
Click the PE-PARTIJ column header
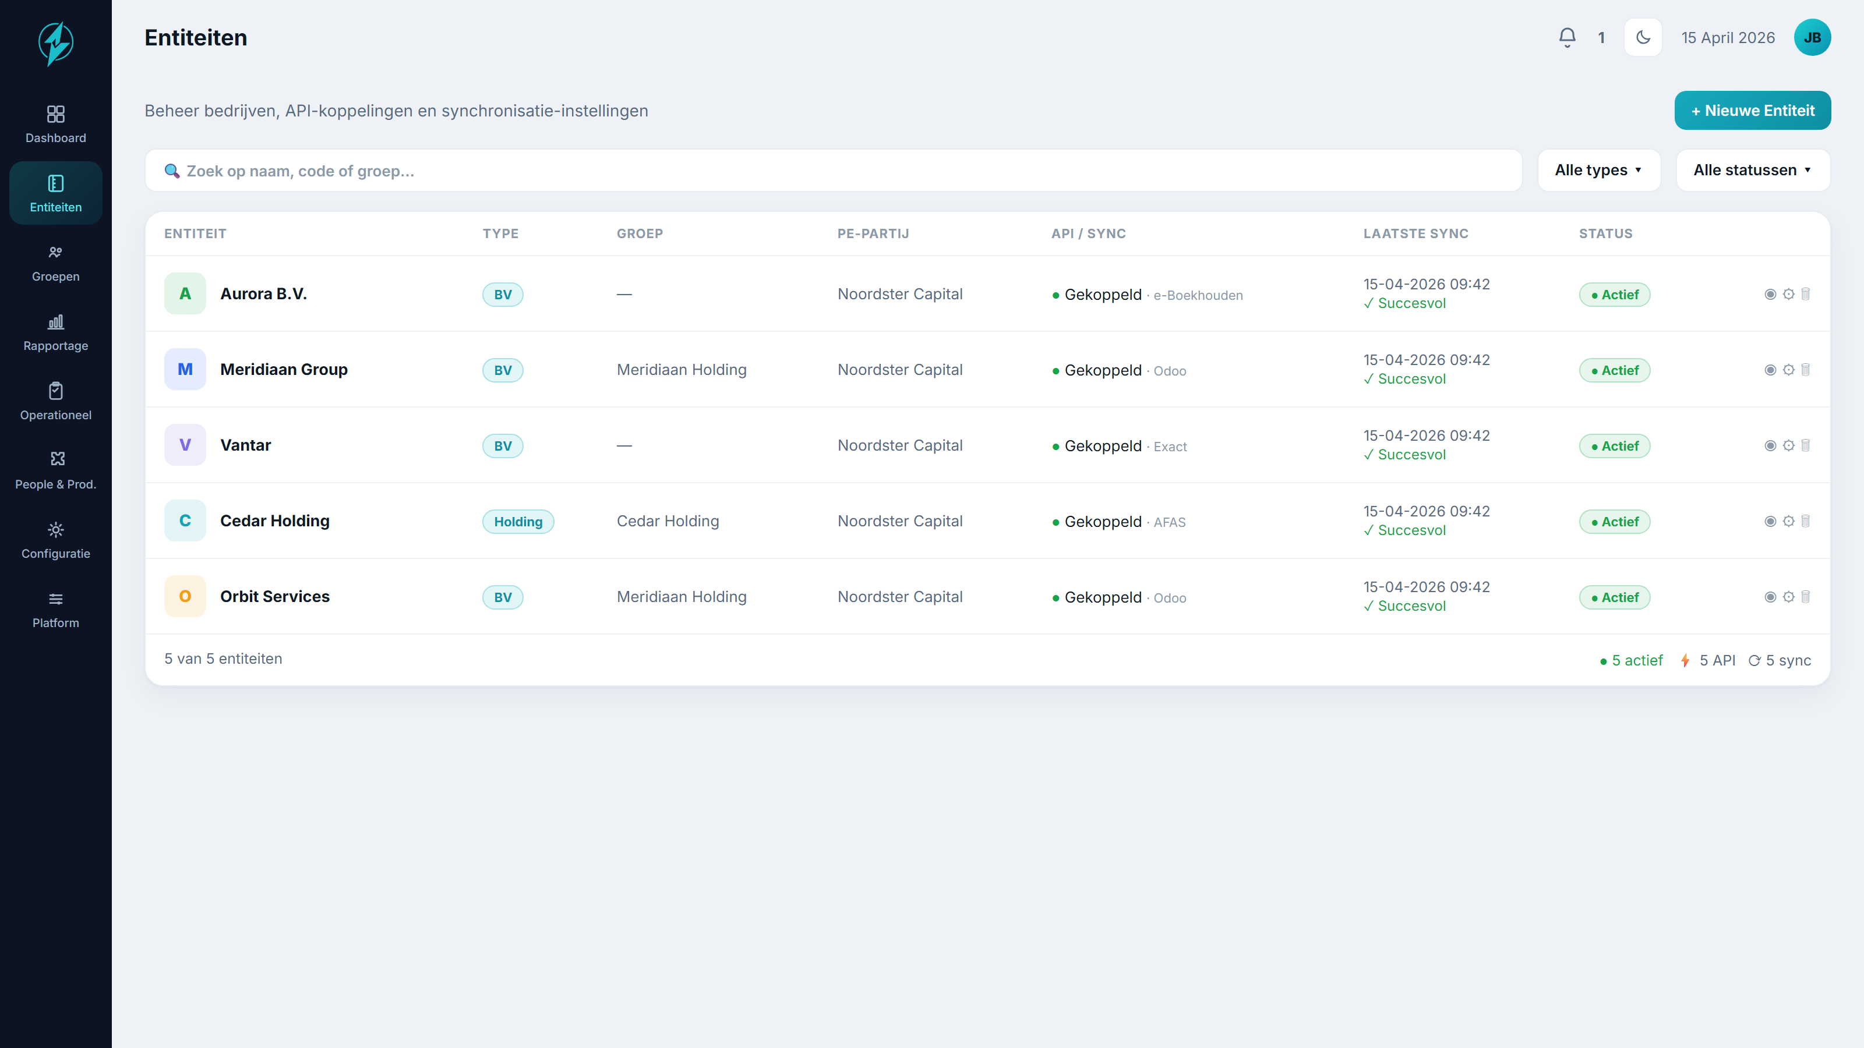point(873,233)
